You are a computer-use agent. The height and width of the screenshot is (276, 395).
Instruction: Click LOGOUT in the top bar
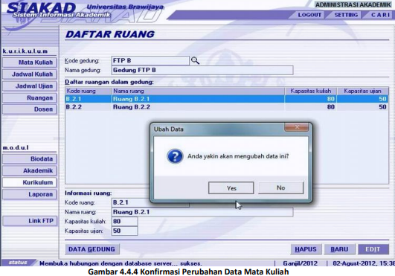coord(309,15)
